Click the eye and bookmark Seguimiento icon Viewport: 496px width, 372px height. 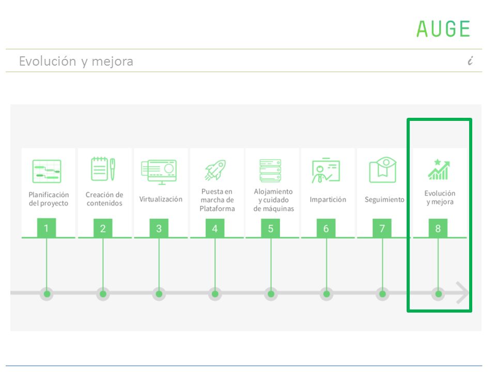(x=383, y=169)
